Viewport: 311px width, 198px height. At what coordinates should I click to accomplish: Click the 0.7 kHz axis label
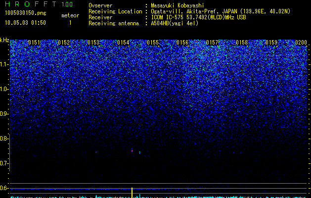4,163
